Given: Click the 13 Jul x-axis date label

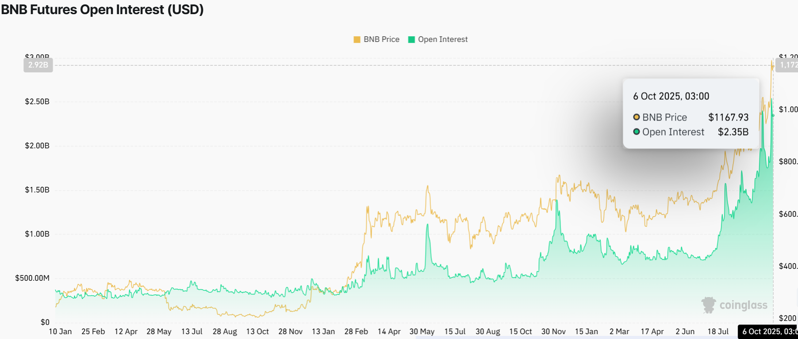Looking at the screenshot, I should pos(192,331).
